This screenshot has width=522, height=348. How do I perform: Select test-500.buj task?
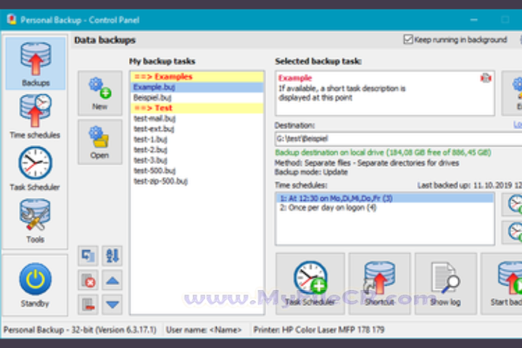[x=197, y=171]
